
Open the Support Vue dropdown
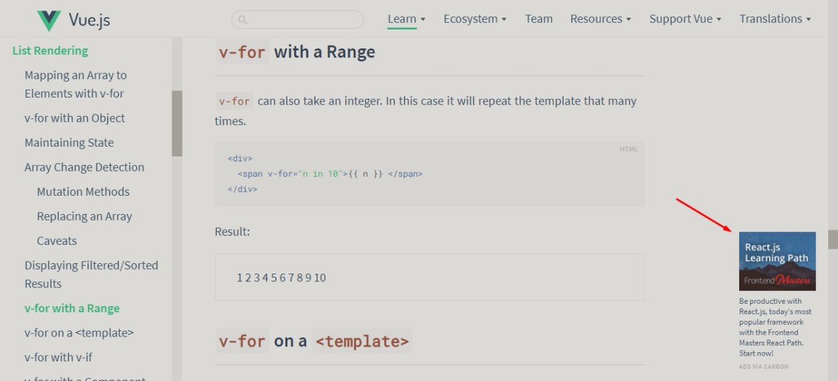685,19
